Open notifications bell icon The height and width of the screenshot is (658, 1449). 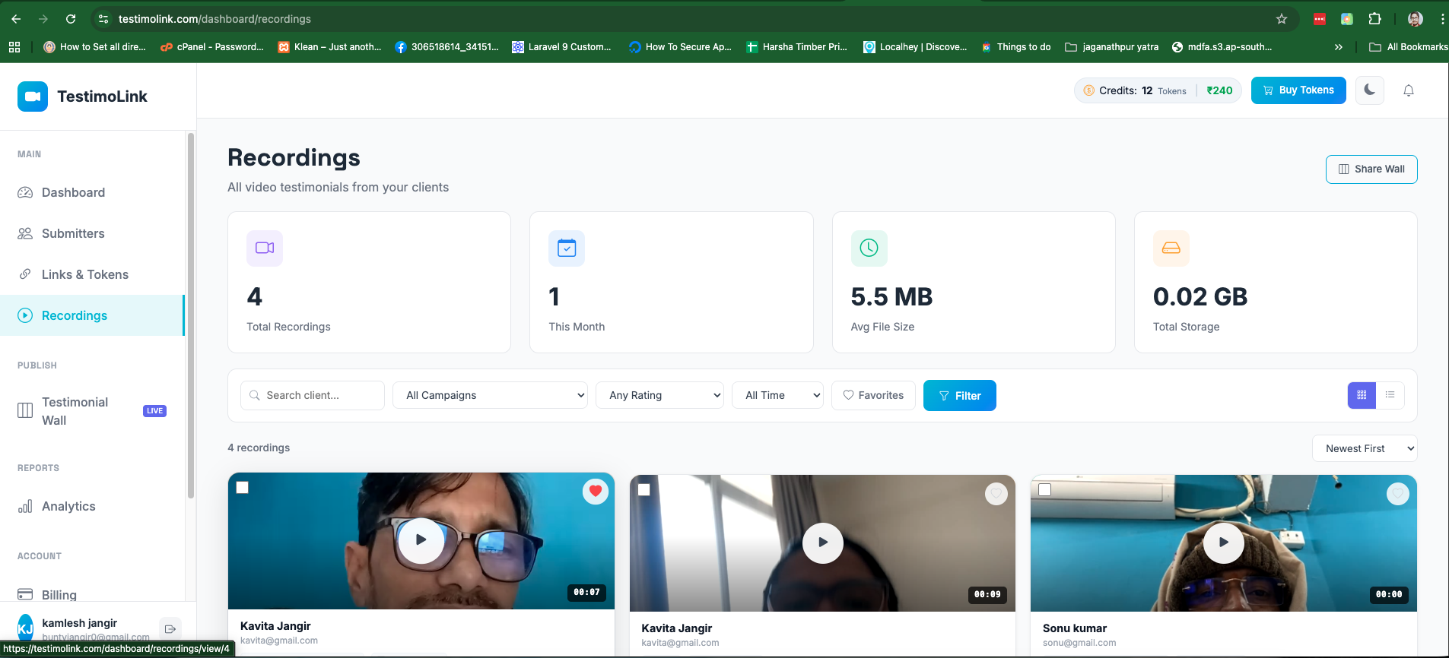pyautogui.click(x=1409, y=90)
